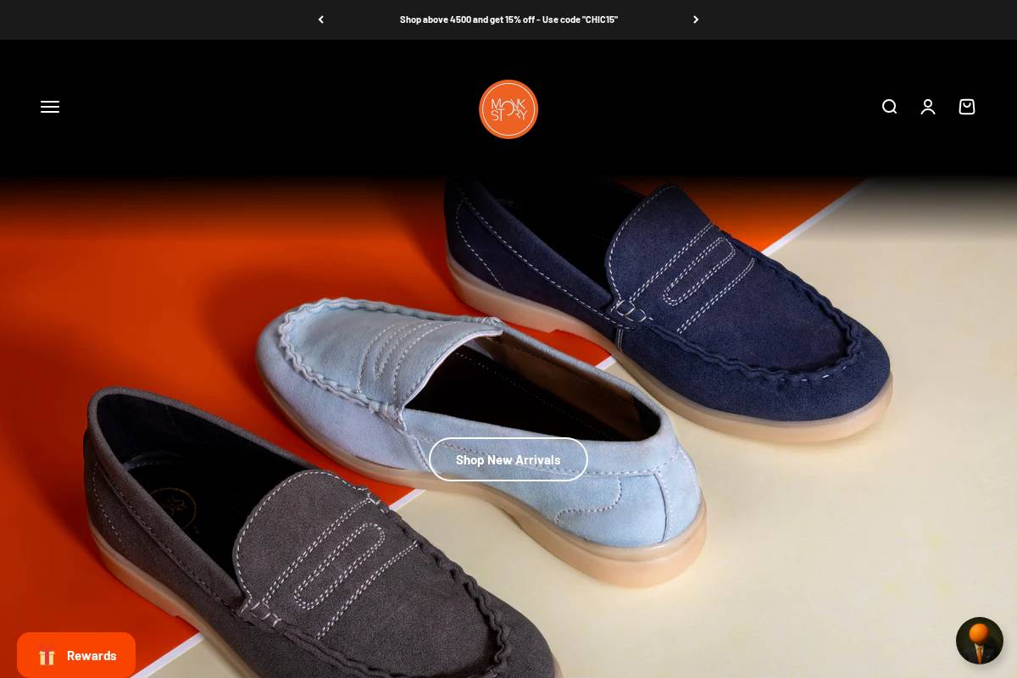Click the cream surface in hero banner
Screen dimensions: 1017x678
click(847, 551)
